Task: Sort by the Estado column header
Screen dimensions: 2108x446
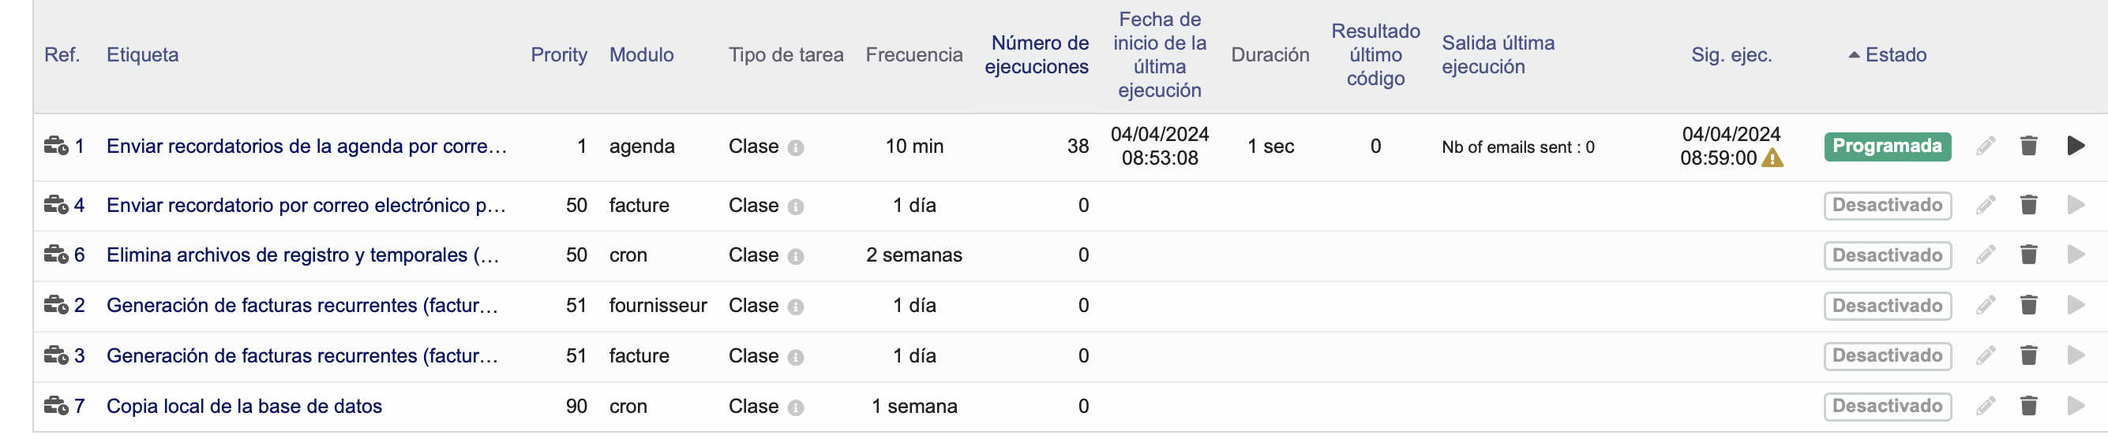Action: (1896, 54)
